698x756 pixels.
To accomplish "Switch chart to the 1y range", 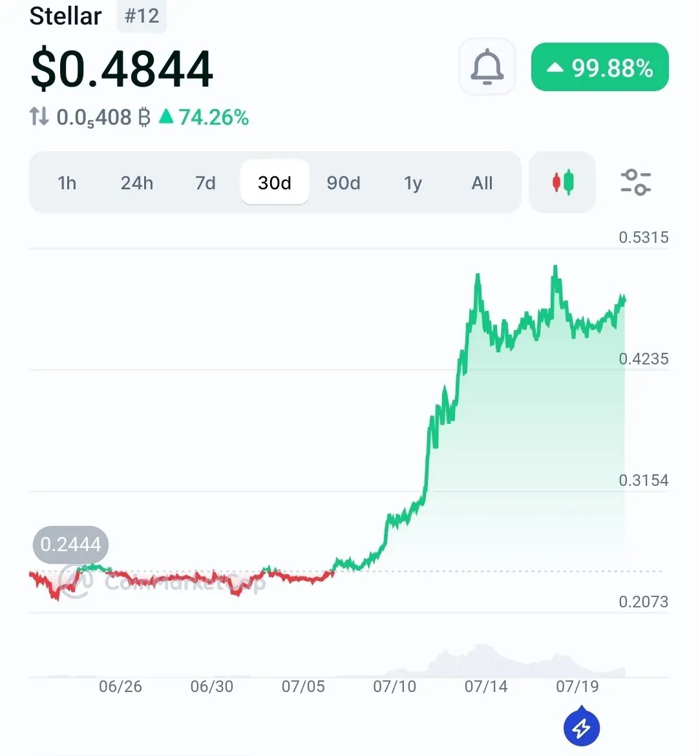I will tap(413, 183).
